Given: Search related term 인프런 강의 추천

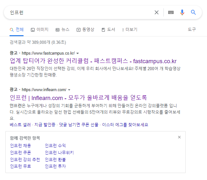Looking at the screenshot, I should click(25, 160).
